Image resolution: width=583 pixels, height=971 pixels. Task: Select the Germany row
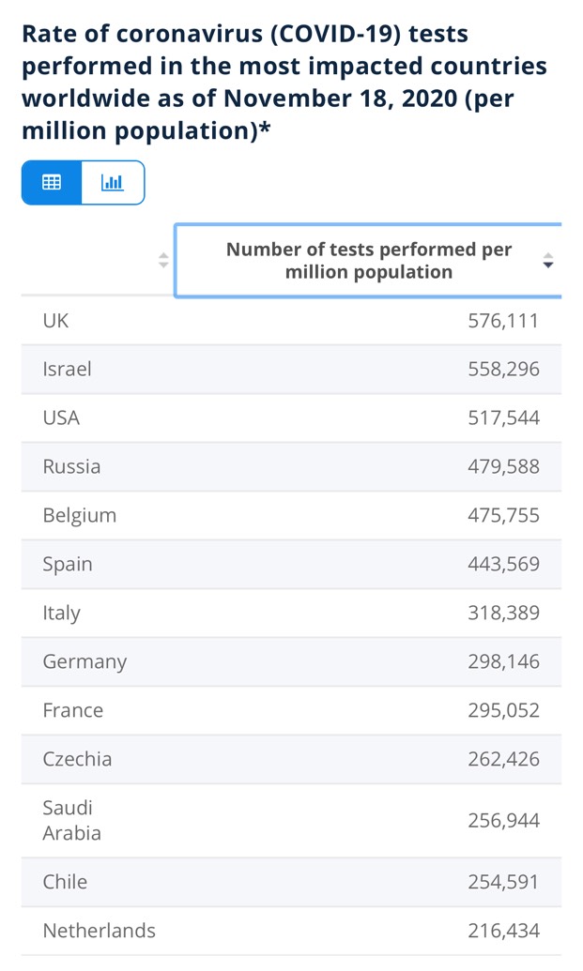click(291, 661)
